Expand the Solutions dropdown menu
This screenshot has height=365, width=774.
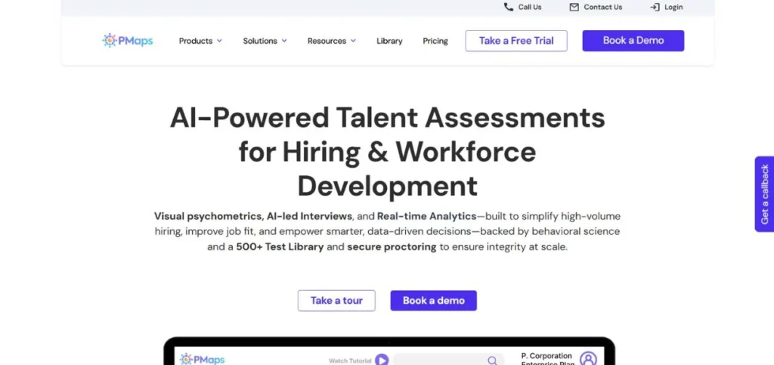265,41
